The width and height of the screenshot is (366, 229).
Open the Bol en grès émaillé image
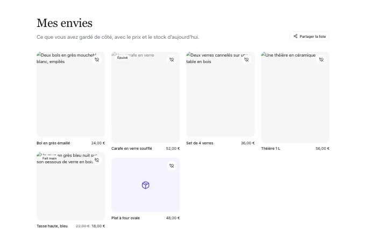(x=71, y=94)
